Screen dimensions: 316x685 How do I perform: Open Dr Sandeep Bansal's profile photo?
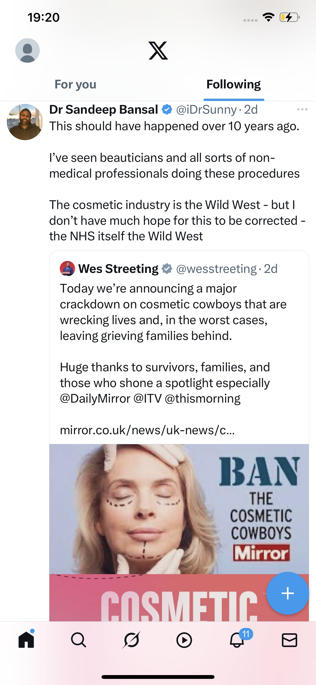[x=25, y=122]
